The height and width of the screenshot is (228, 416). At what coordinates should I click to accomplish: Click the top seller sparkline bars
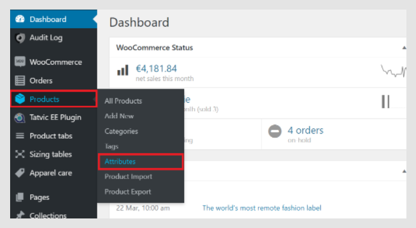pos(386,102)
